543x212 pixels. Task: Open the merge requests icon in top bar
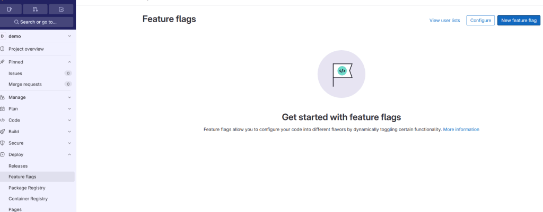click(35, 9)
